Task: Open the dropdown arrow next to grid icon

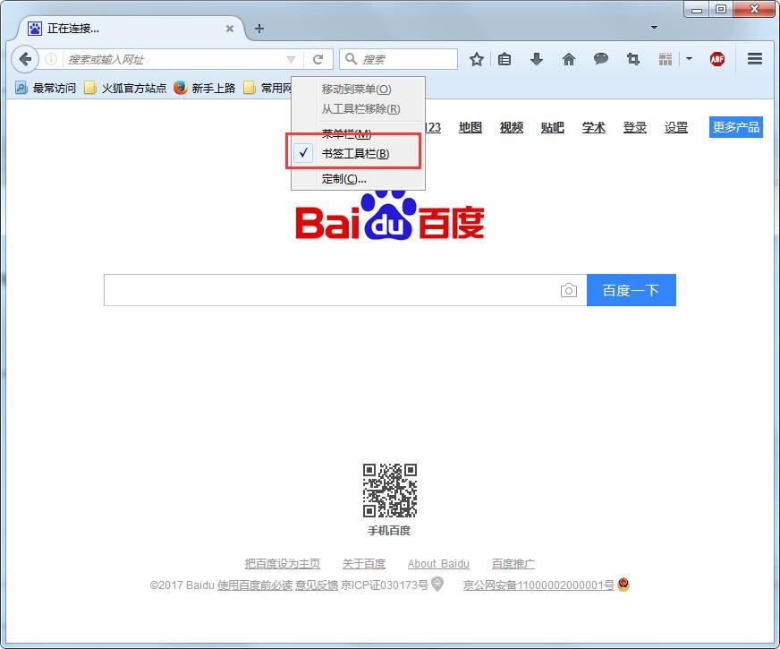Action: click(x=689, y=59)
